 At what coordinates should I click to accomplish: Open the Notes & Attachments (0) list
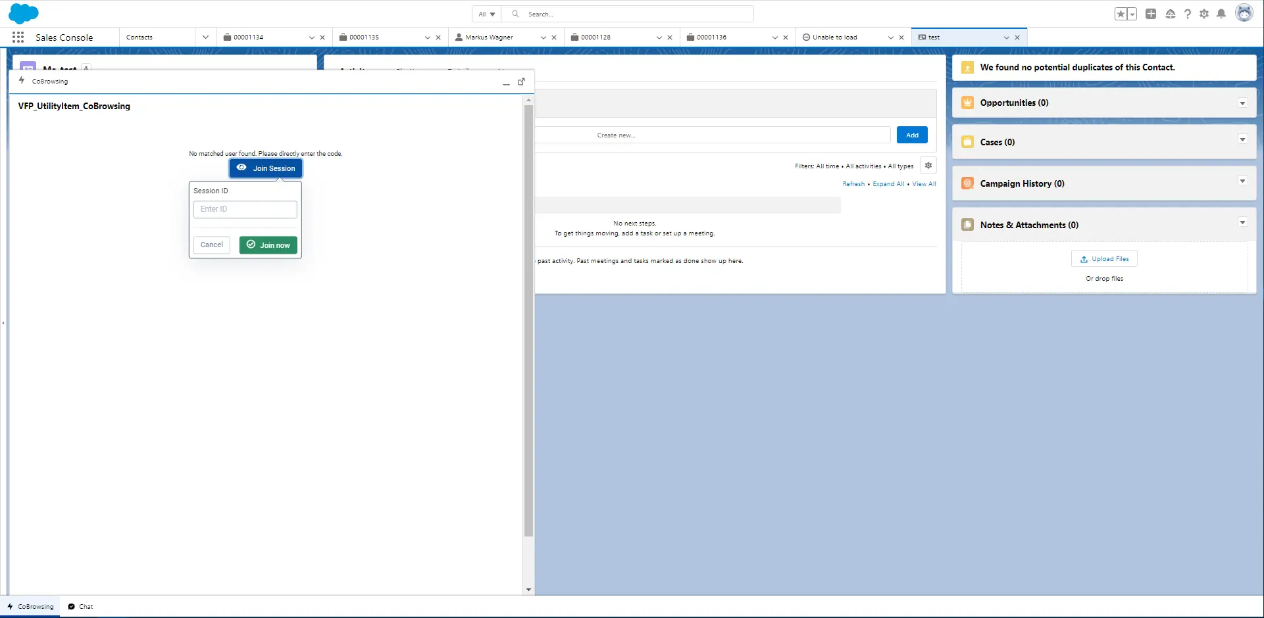pos(1029,225)
